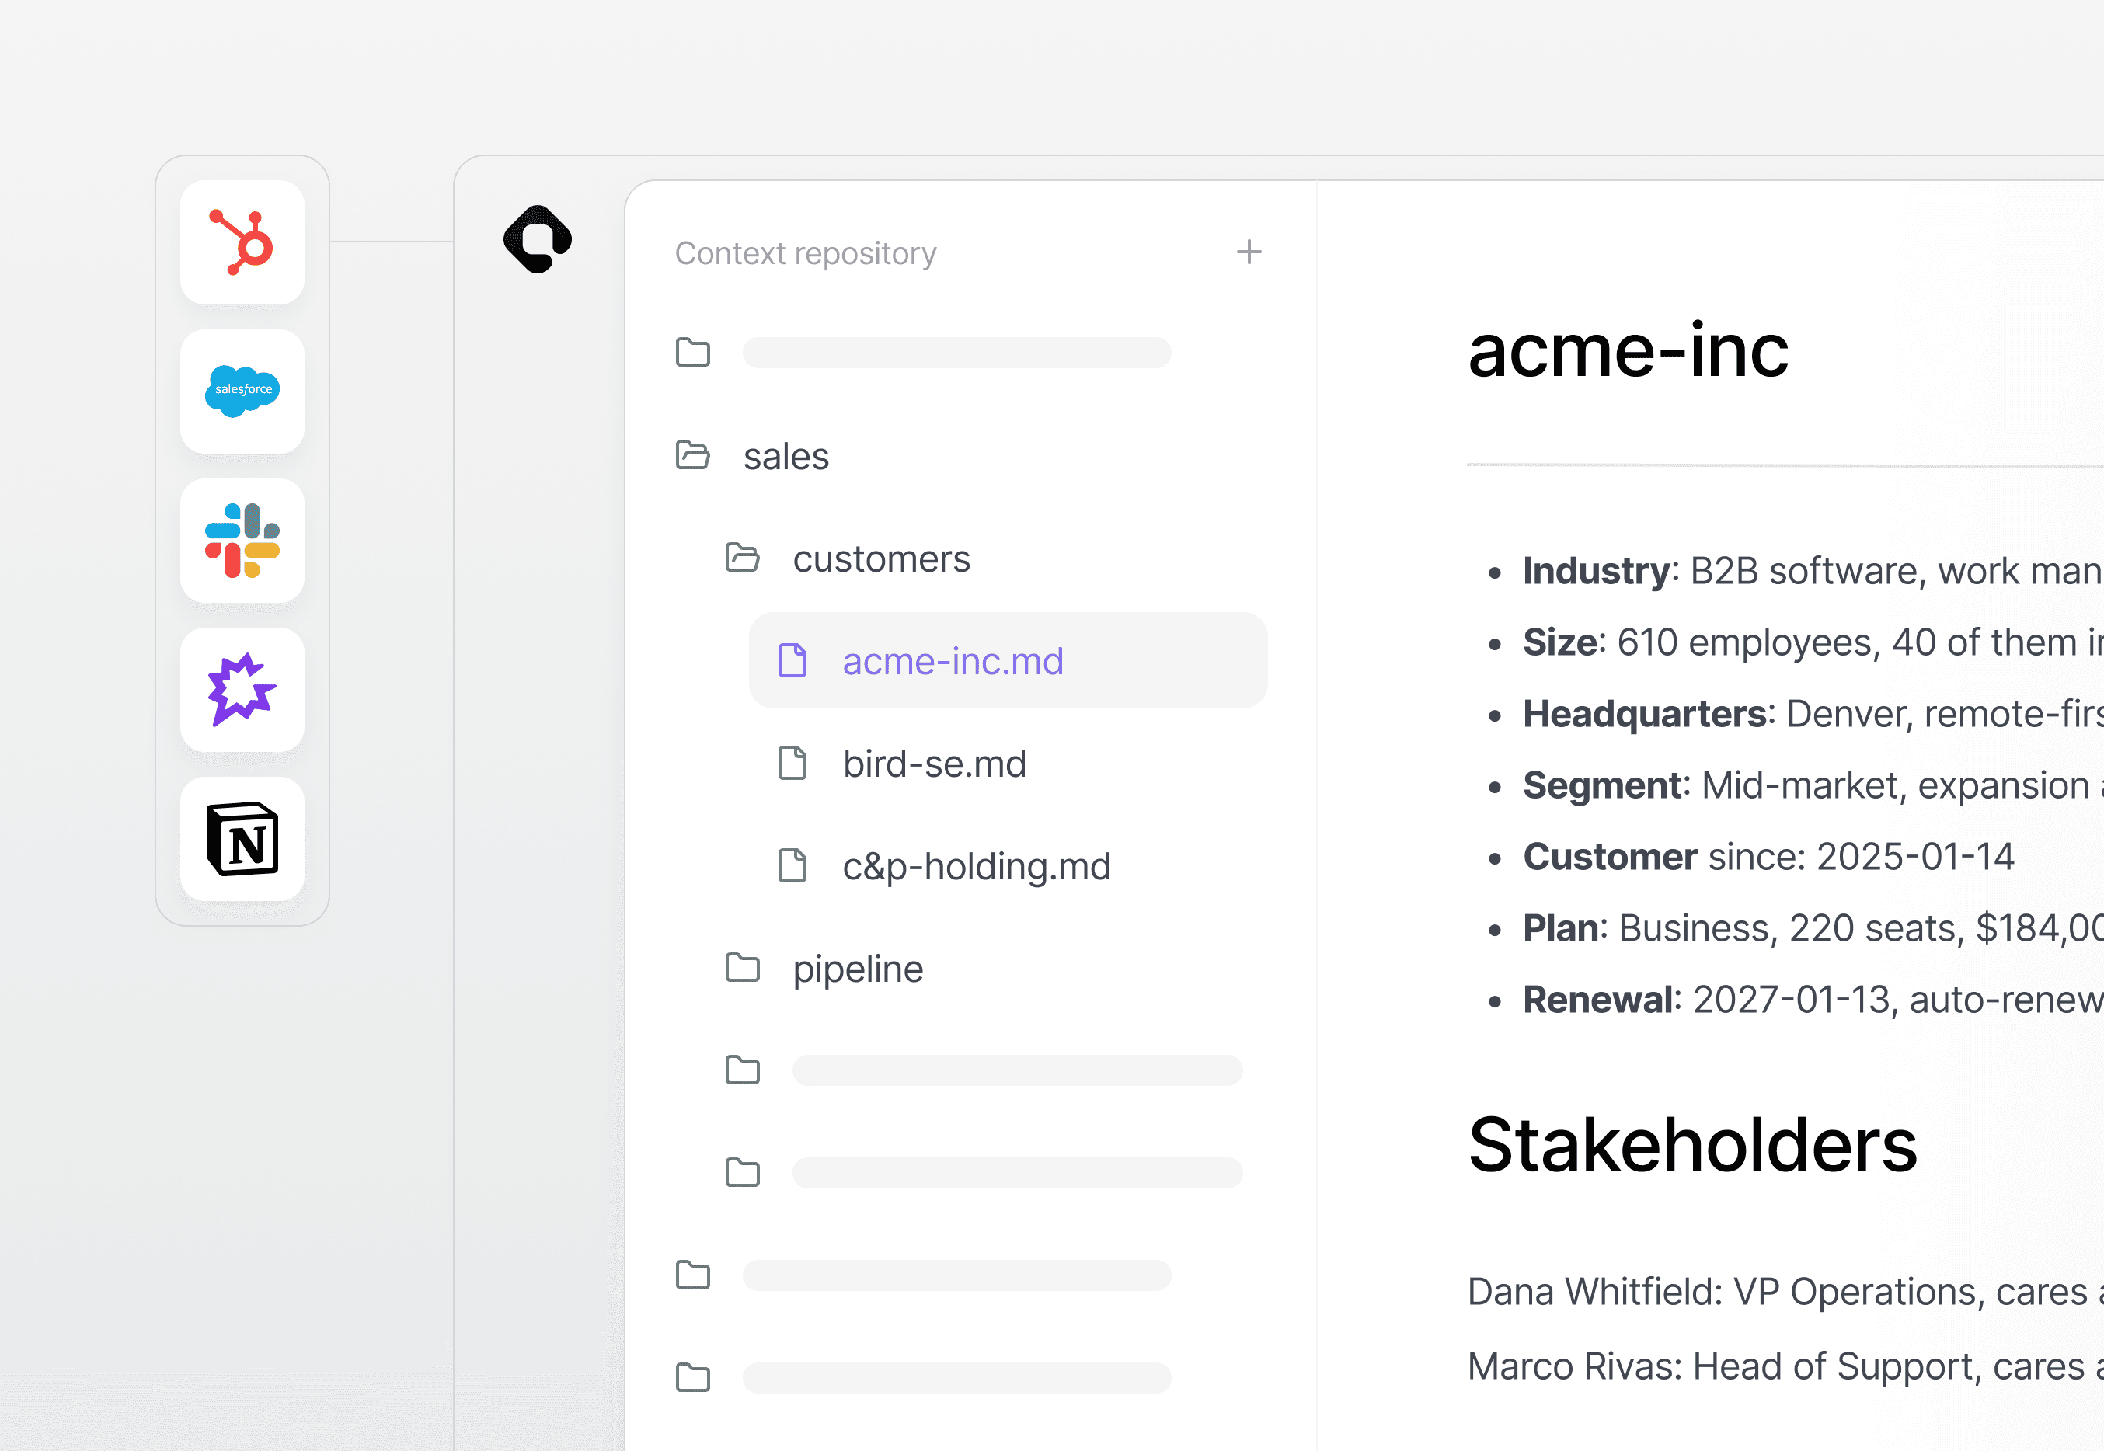Click the customers folder icon

pos(743,557)
